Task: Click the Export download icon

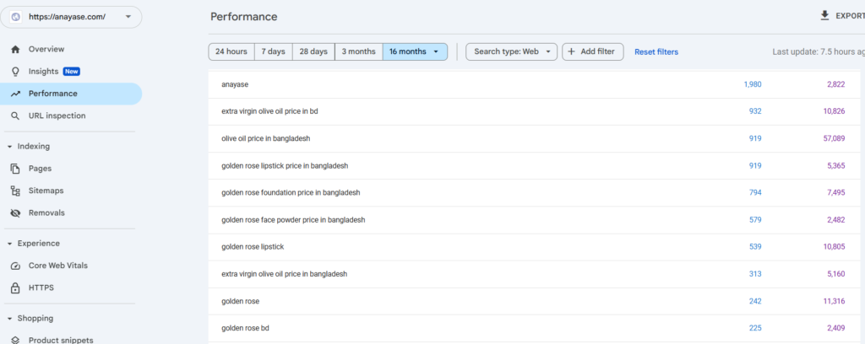Action: tap(824, 16)
